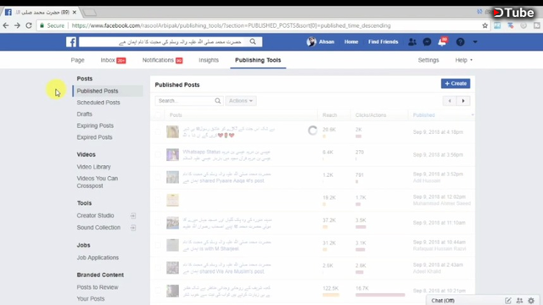
Task: Open Posts to Review in sidebar
Action: point(98,287)
